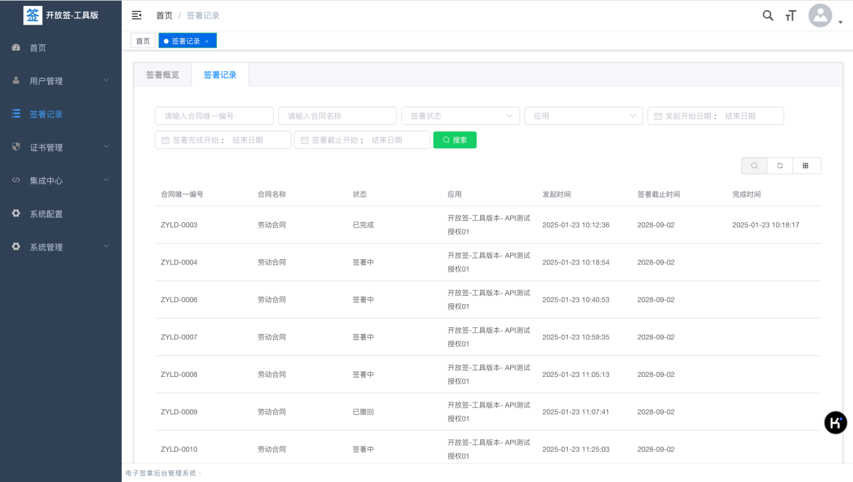
Task: Click calendar icon in 签署完成开始 field
Action: [x=165, y=140]
